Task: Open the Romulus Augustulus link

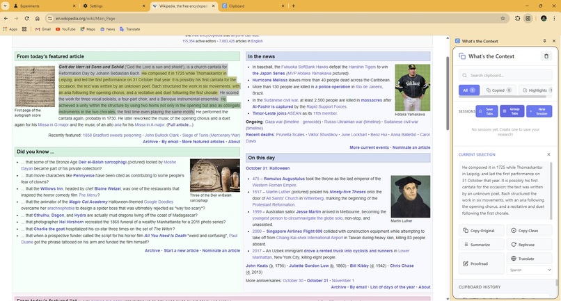Action: tap(284, 179)
